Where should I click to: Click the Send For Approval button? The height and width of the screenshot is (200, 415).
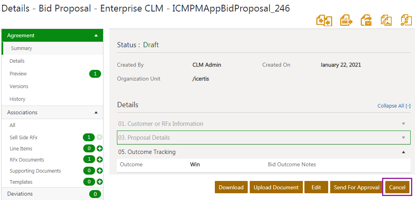(x=356, y=187)
